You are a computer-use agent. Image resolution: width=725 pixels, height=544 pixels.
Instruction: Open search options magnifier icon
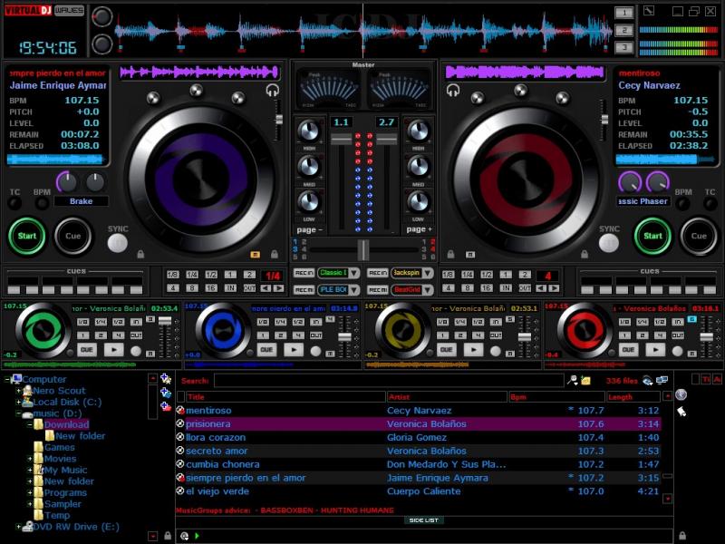(x=573, y=381)
